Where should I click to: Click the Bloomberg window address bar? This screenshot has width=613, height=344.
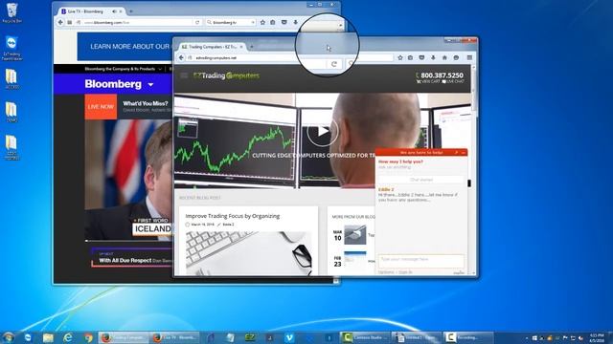(138, 23)
